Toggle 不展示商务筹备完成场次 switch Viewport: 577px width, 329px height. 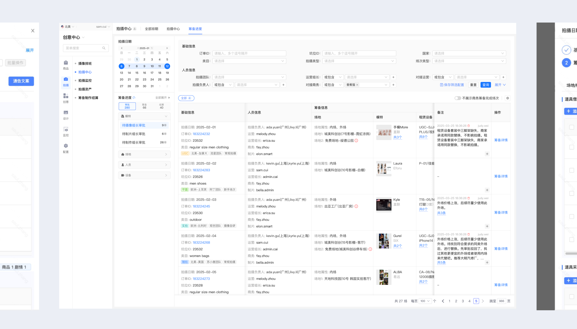pos(457,98)
